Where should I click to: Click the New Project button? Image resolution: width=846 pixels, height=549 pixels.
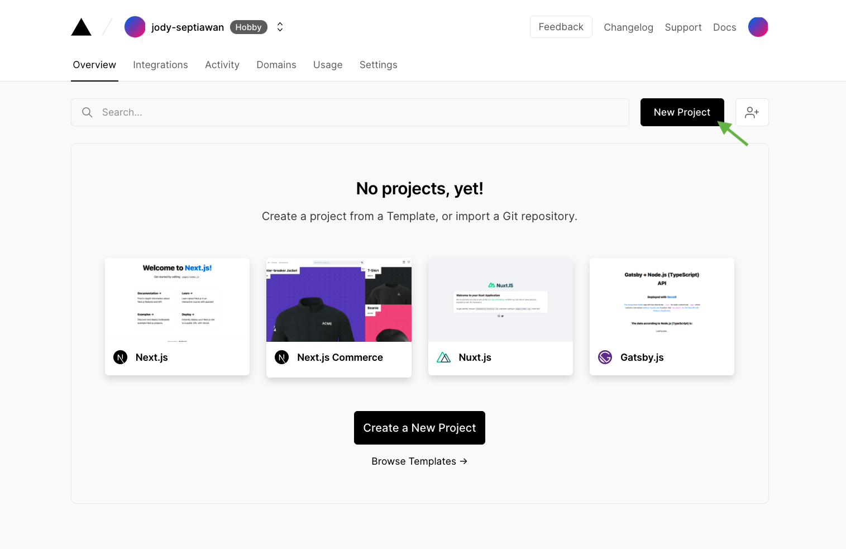click(x=682, y=112)
